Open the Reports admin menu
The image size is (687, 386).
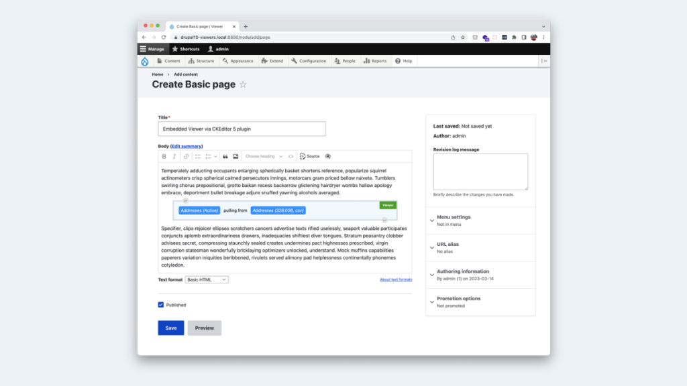(x=375, y=61)
